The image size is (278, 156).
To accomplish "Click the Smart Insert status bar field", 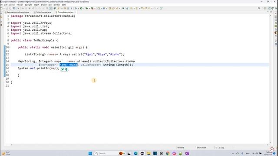I will (202, 148).
